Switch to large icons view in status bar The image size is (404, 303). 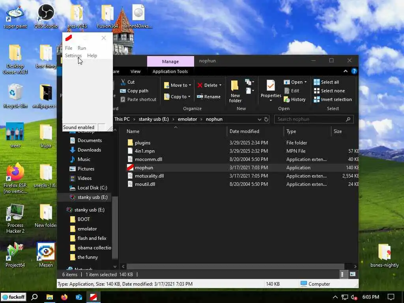(x=352, y=275)
